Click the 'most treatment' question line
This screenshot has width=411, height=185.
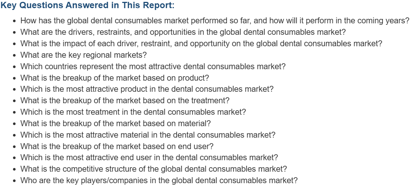pos(133,112)
